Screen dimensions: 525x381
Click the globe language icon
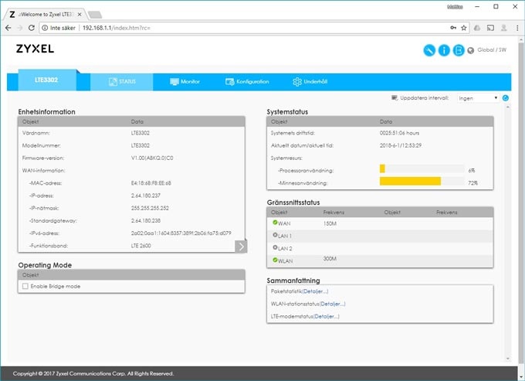[x=471, y=50]
